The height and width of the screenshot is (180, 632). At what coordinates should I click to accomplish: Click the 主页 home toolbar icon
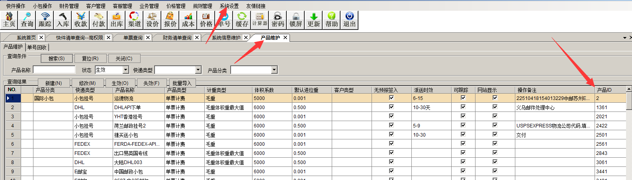coord(9,20)
